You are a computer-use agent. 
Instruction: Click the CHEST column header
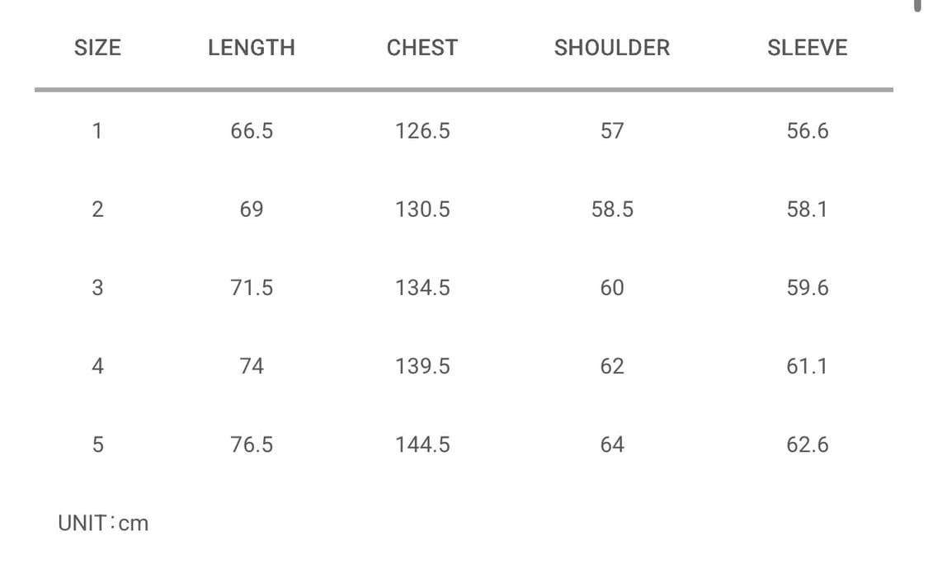coord(422,48)
